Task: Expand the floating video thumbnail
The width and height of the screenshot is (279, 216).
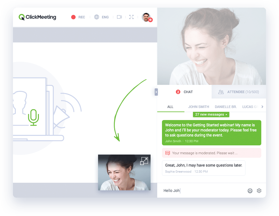Action: (x=144, y=161)
